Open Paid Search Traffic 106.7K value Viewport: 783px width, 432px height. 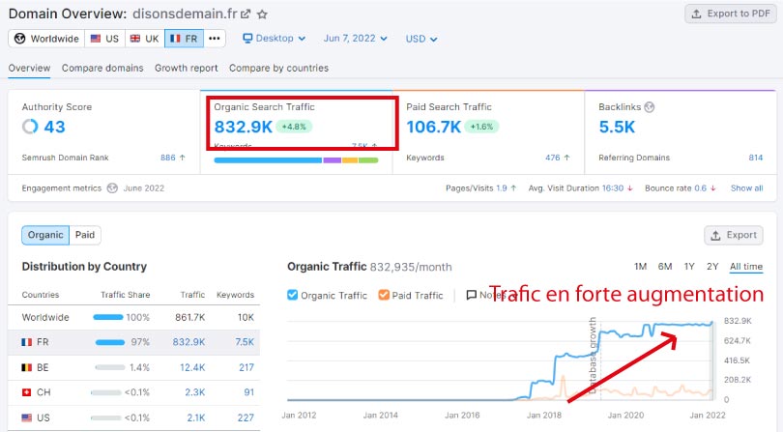[433, 127]
